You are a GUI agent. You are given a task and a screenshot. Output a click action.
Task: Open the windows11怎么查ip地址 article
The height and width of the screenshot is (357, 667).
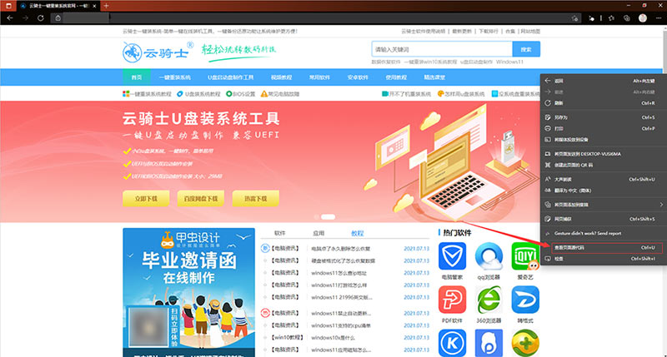point(339,273)
